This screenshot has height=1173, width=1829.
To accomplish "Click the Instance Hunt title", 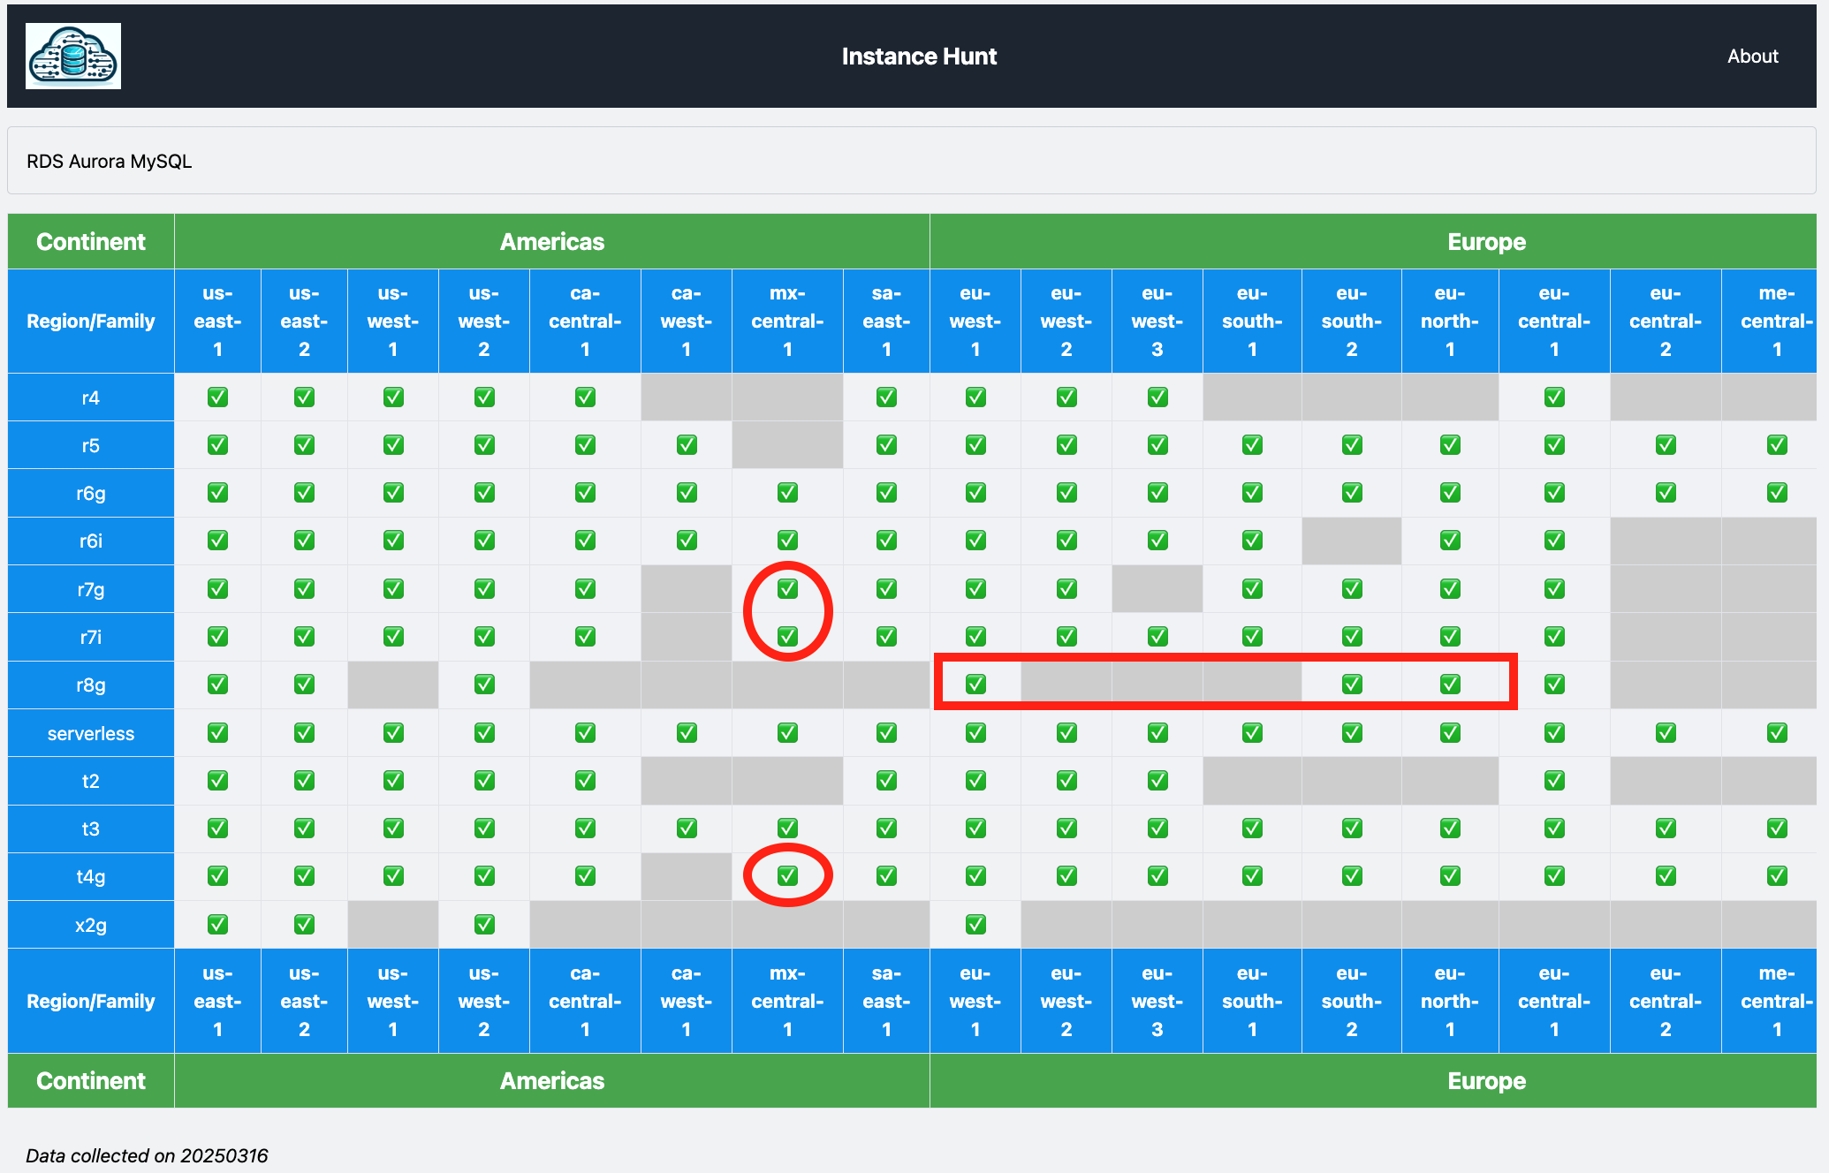I will tap(919, 57).
